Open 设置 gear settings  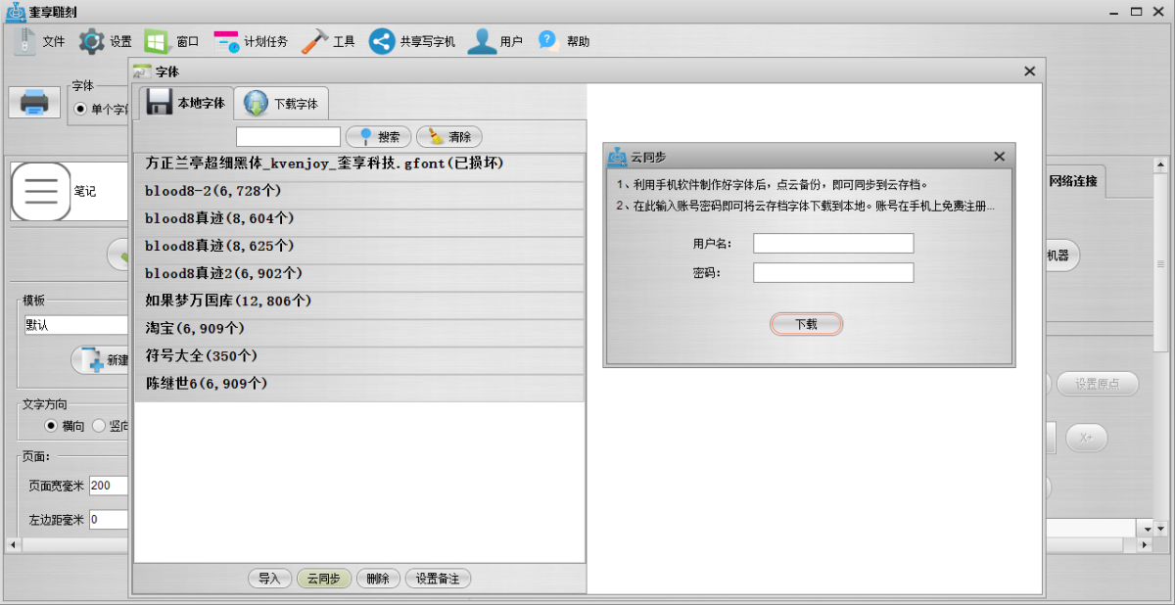pos(92,41)
